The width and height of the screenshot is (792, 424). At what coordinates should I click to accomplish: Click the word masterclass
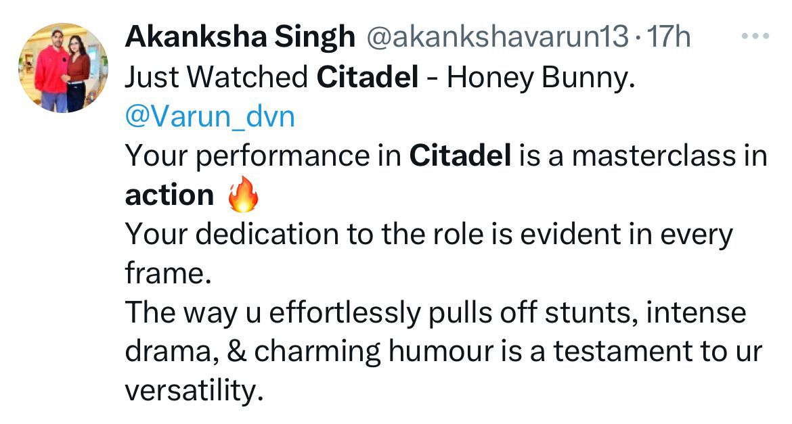tap(649, 156)
